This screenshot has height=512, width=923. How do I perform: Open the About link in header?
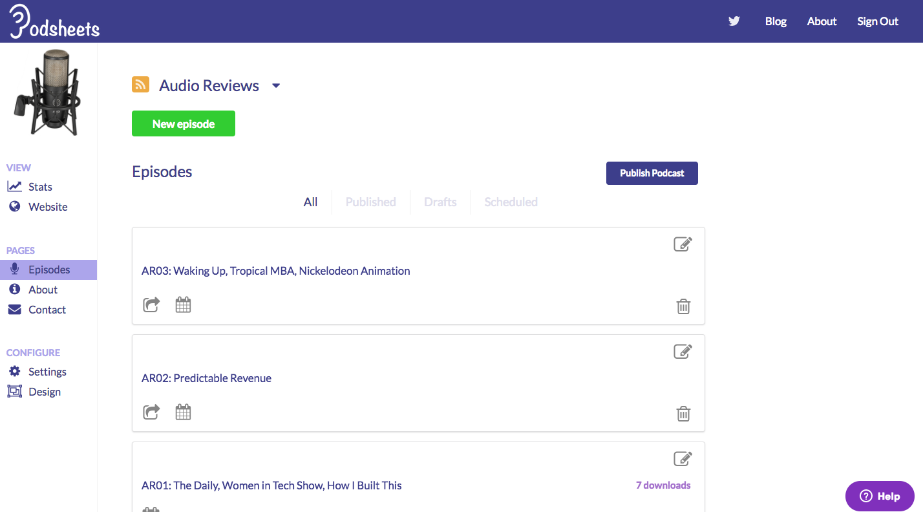[822, 21]
